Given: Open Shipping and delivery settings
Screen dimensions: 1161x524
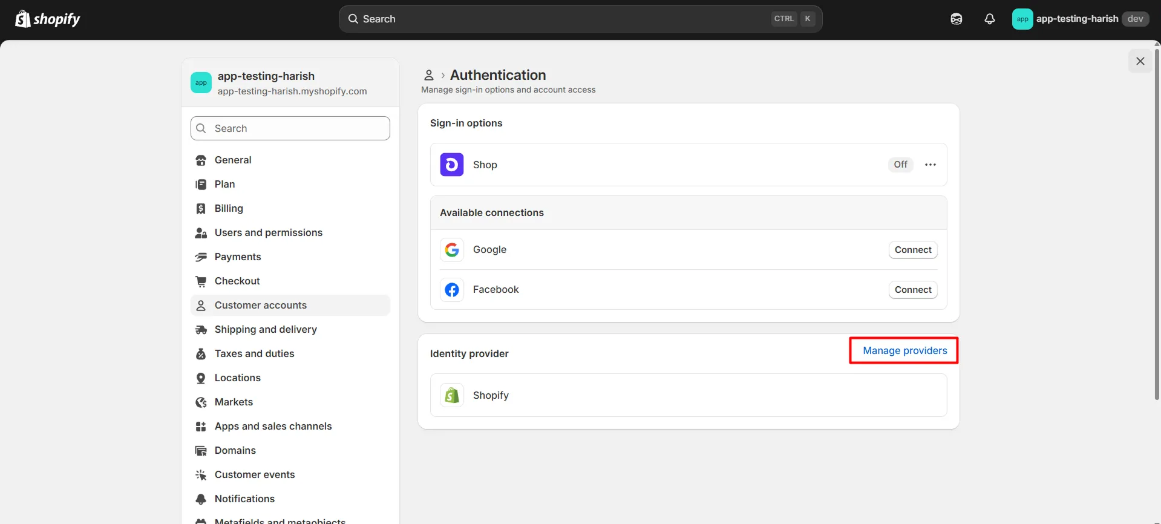Looking at the screenshot, I should coord(290,329).
